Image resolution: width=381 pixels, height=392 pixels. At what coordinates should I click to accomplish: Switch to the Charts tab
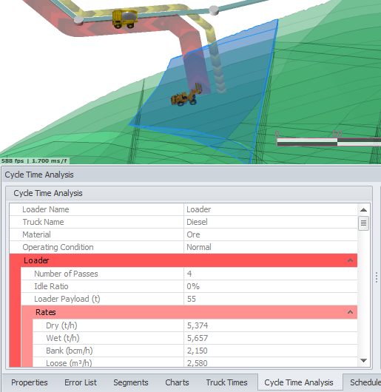177,382
